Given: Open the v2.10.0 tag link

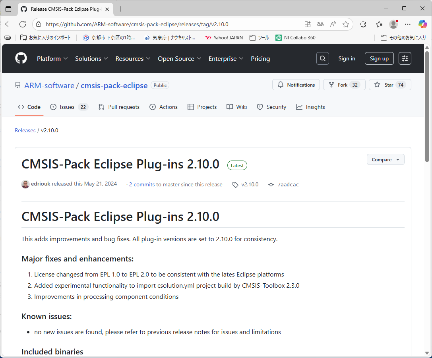Looking at the screenshot, I should (x=250, y=184).
